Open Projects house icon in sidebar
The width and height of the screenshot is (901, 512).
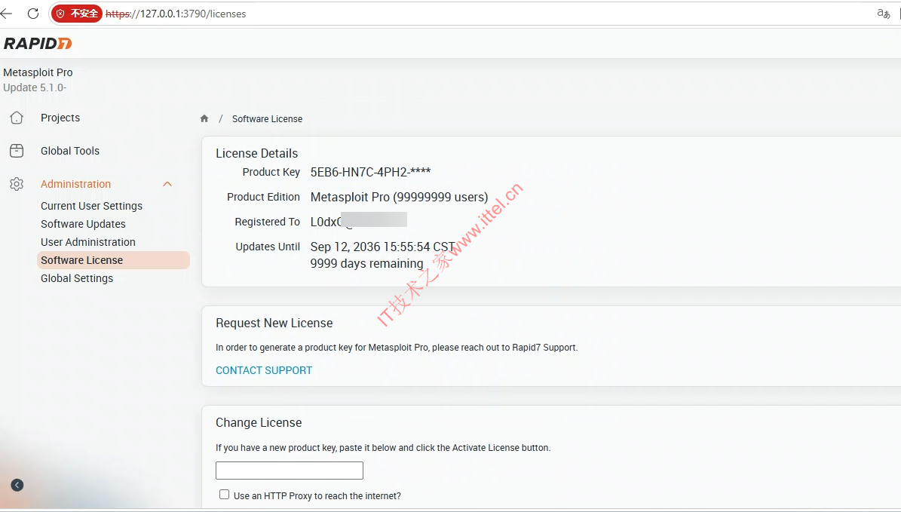pyautogui.click(x=17, y=118)
